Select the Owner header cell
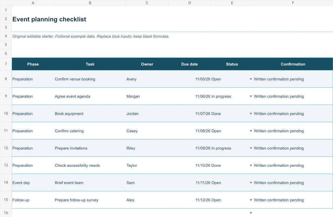 [147, 64]
